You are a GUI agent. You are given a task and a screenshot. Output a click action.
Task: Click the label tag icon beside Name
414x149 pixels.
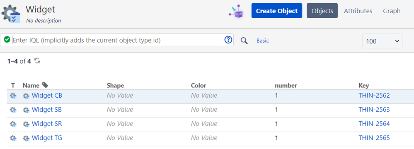[45, 85]
